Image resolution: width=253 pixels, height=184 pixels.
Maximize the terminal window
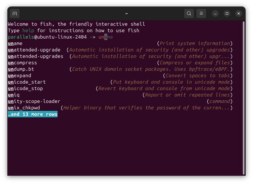pyautogui.click(x=227, y=13)
